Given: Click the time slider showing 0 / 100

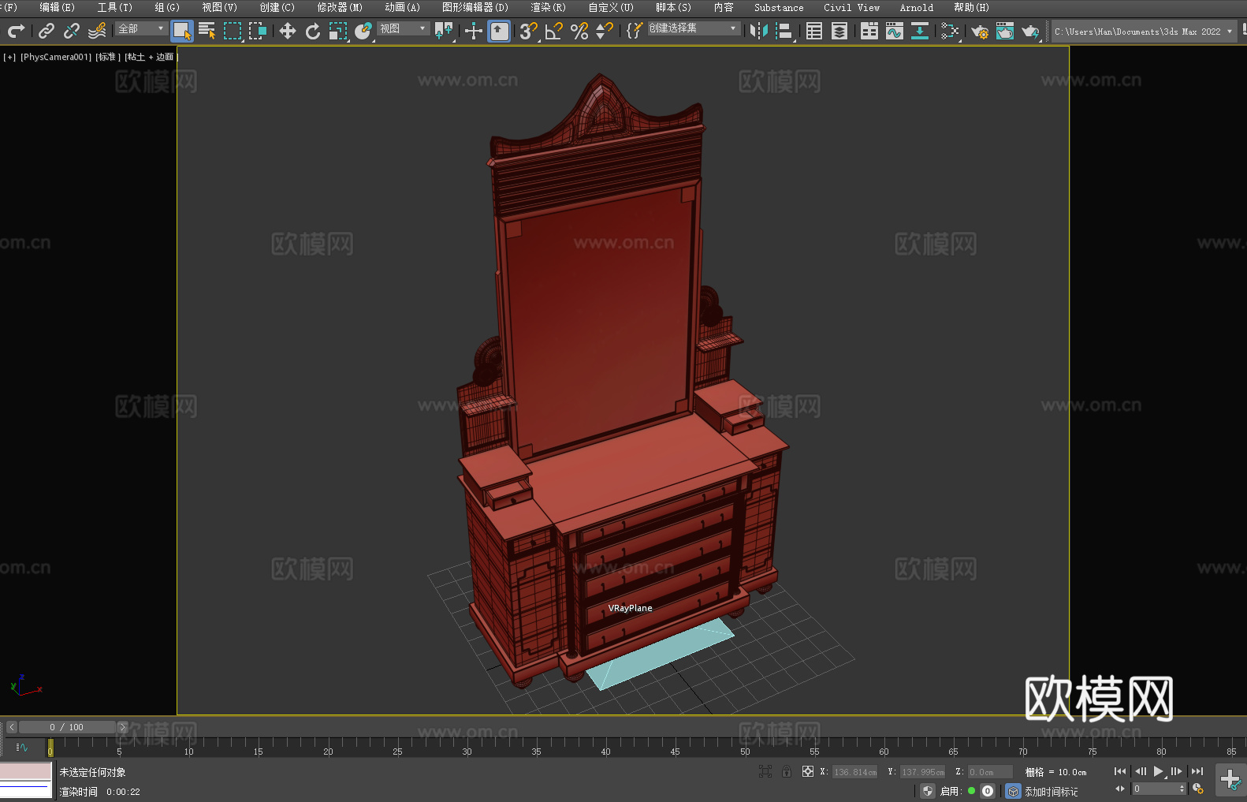Looking at the screenshot, I should [x=67, y=727].
